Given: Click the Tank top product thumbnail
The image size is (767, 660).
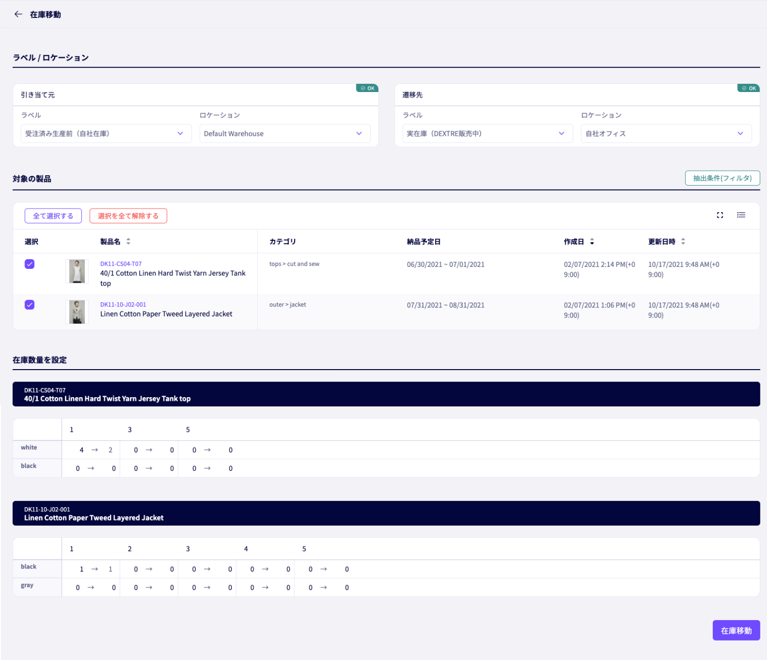Looking at the screenshot, I should pyautogui.click(x=77, y=271).
